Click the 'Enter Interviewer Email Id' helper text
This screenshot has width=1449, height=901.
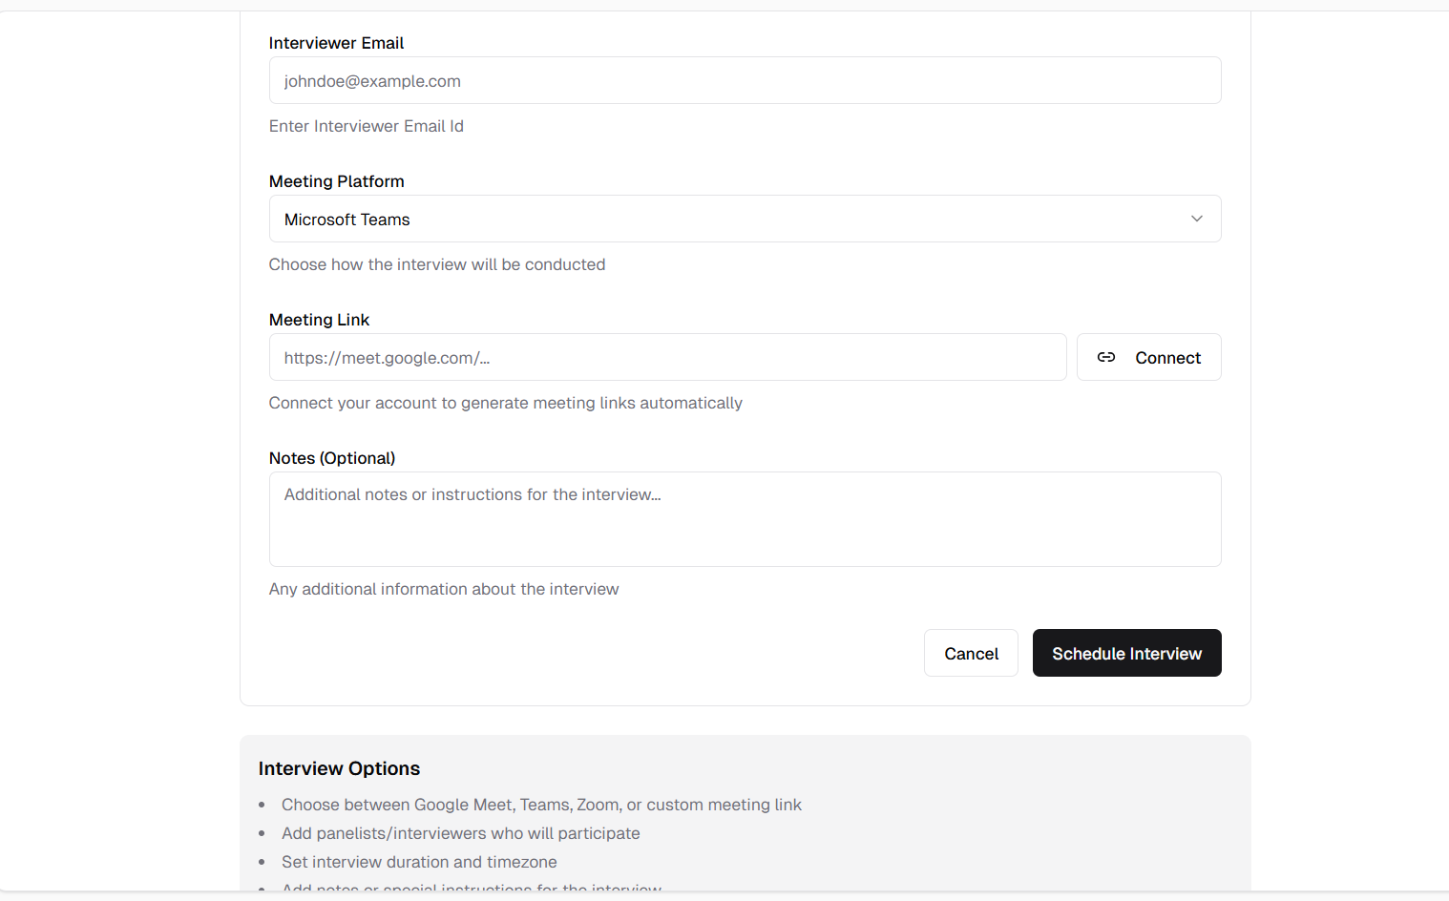pos(366,126)
